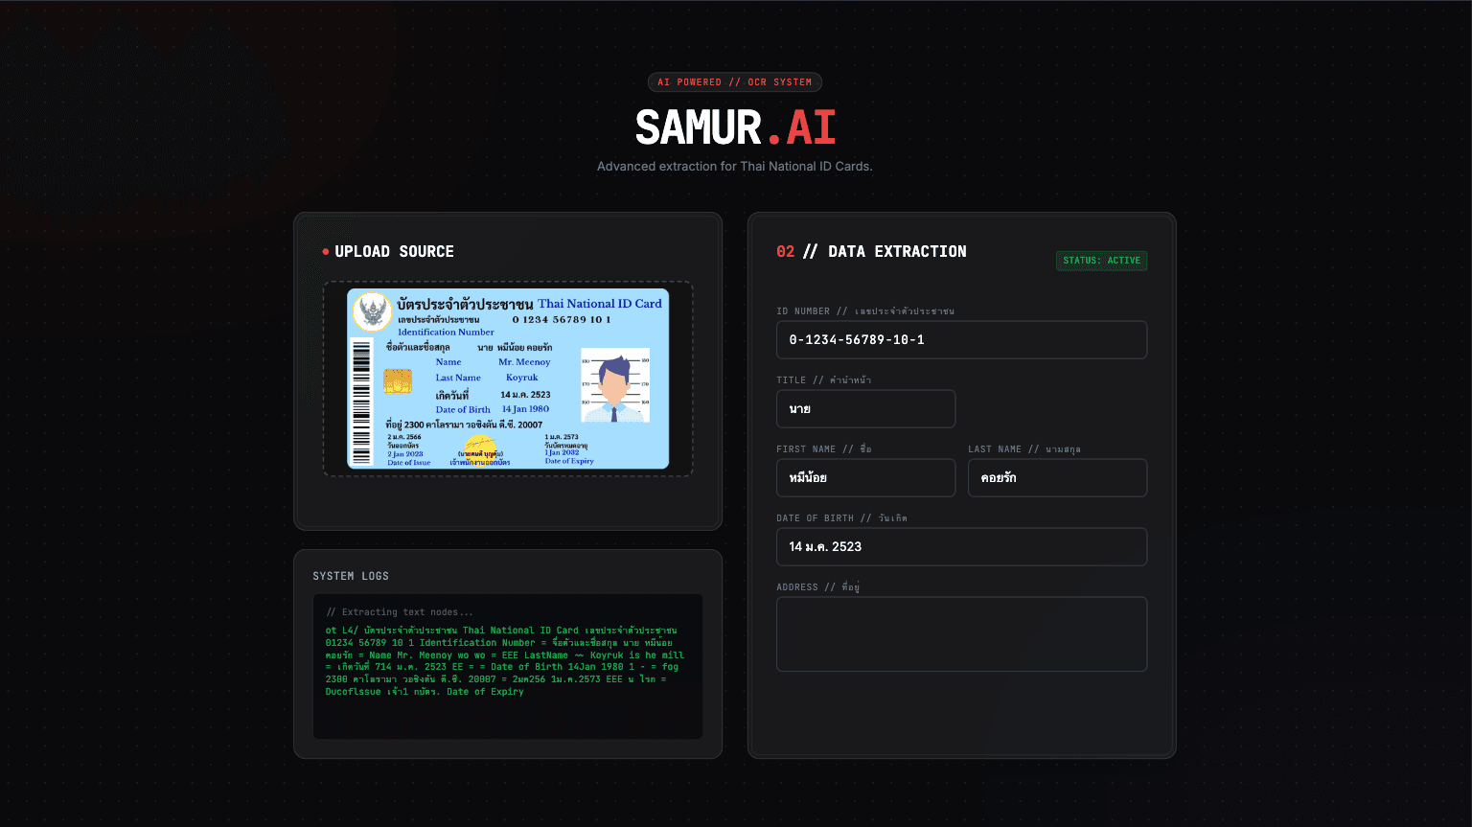Click the Garuda emblem on the ID card

click(372, 312)
